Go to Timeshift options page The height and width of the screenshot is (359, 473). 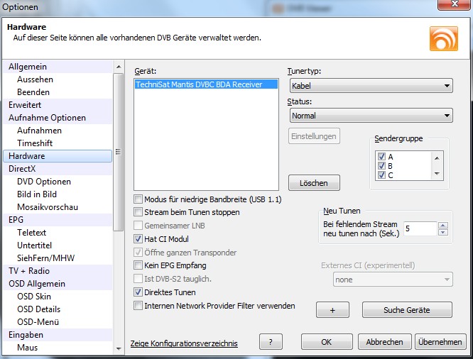pos(35,143)
